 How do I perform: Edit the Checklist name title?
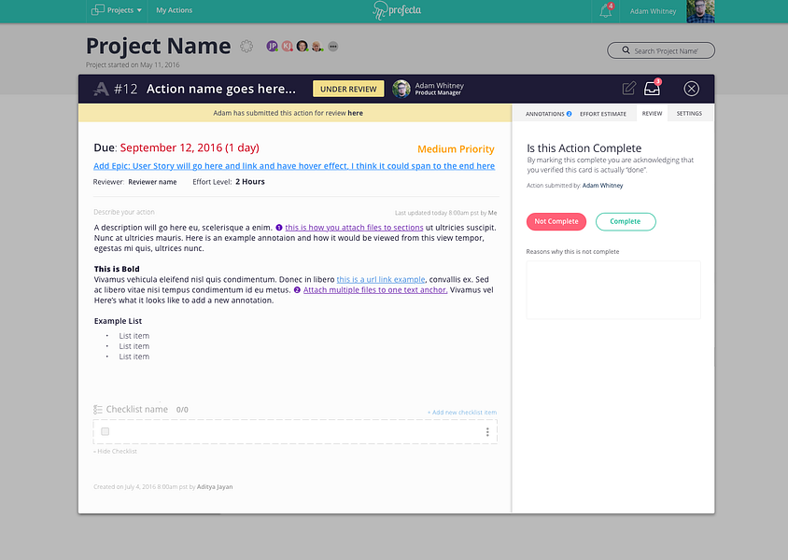pyautogui.click(x=136, y=410)
